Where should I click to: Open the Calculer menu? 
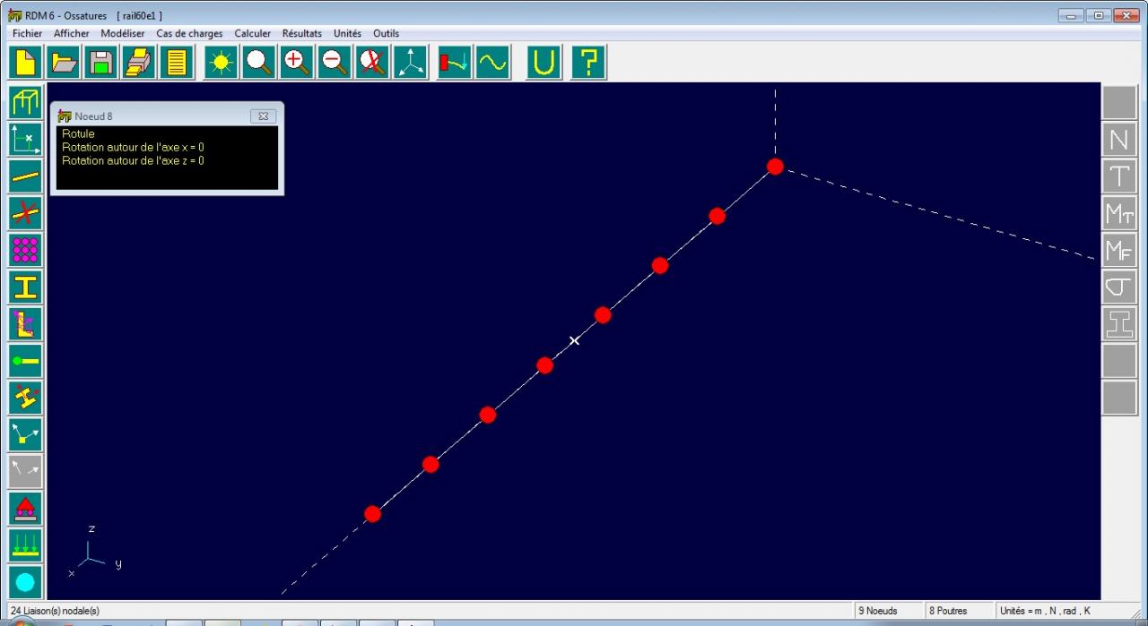tap(253, 33)
